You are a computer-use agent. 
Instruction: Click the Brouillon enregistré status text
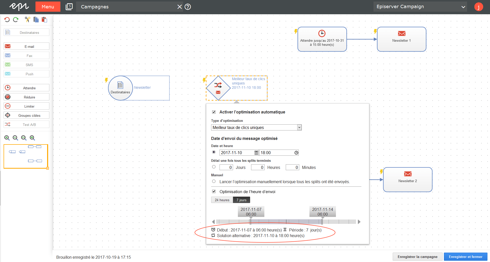pyautogui.click(x=93, y=257)
